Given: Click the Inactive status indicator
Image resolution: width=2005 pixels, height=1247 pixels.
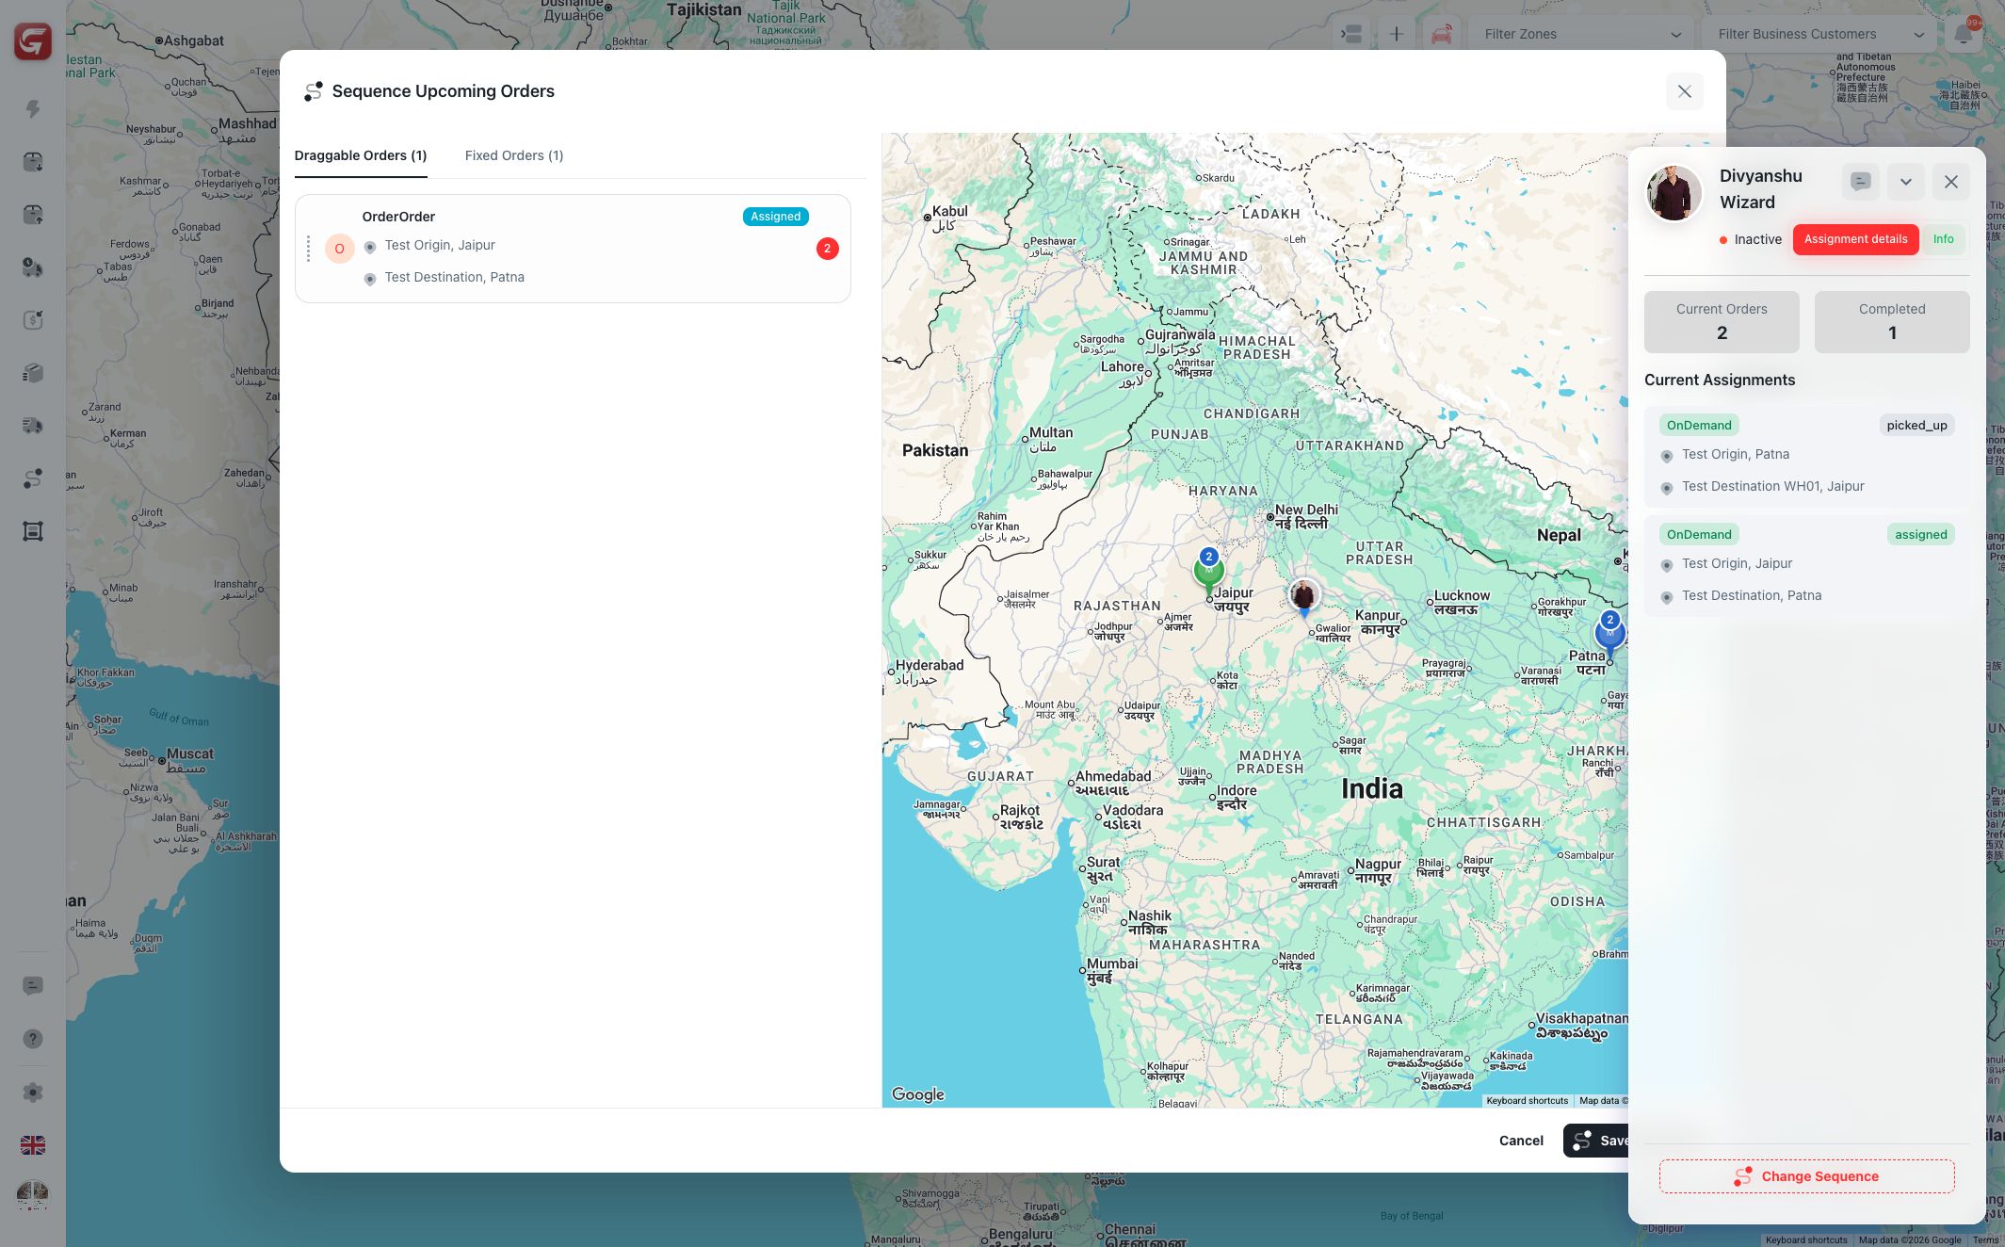Looking at the screenshot, I should (x=1751, y=239).
